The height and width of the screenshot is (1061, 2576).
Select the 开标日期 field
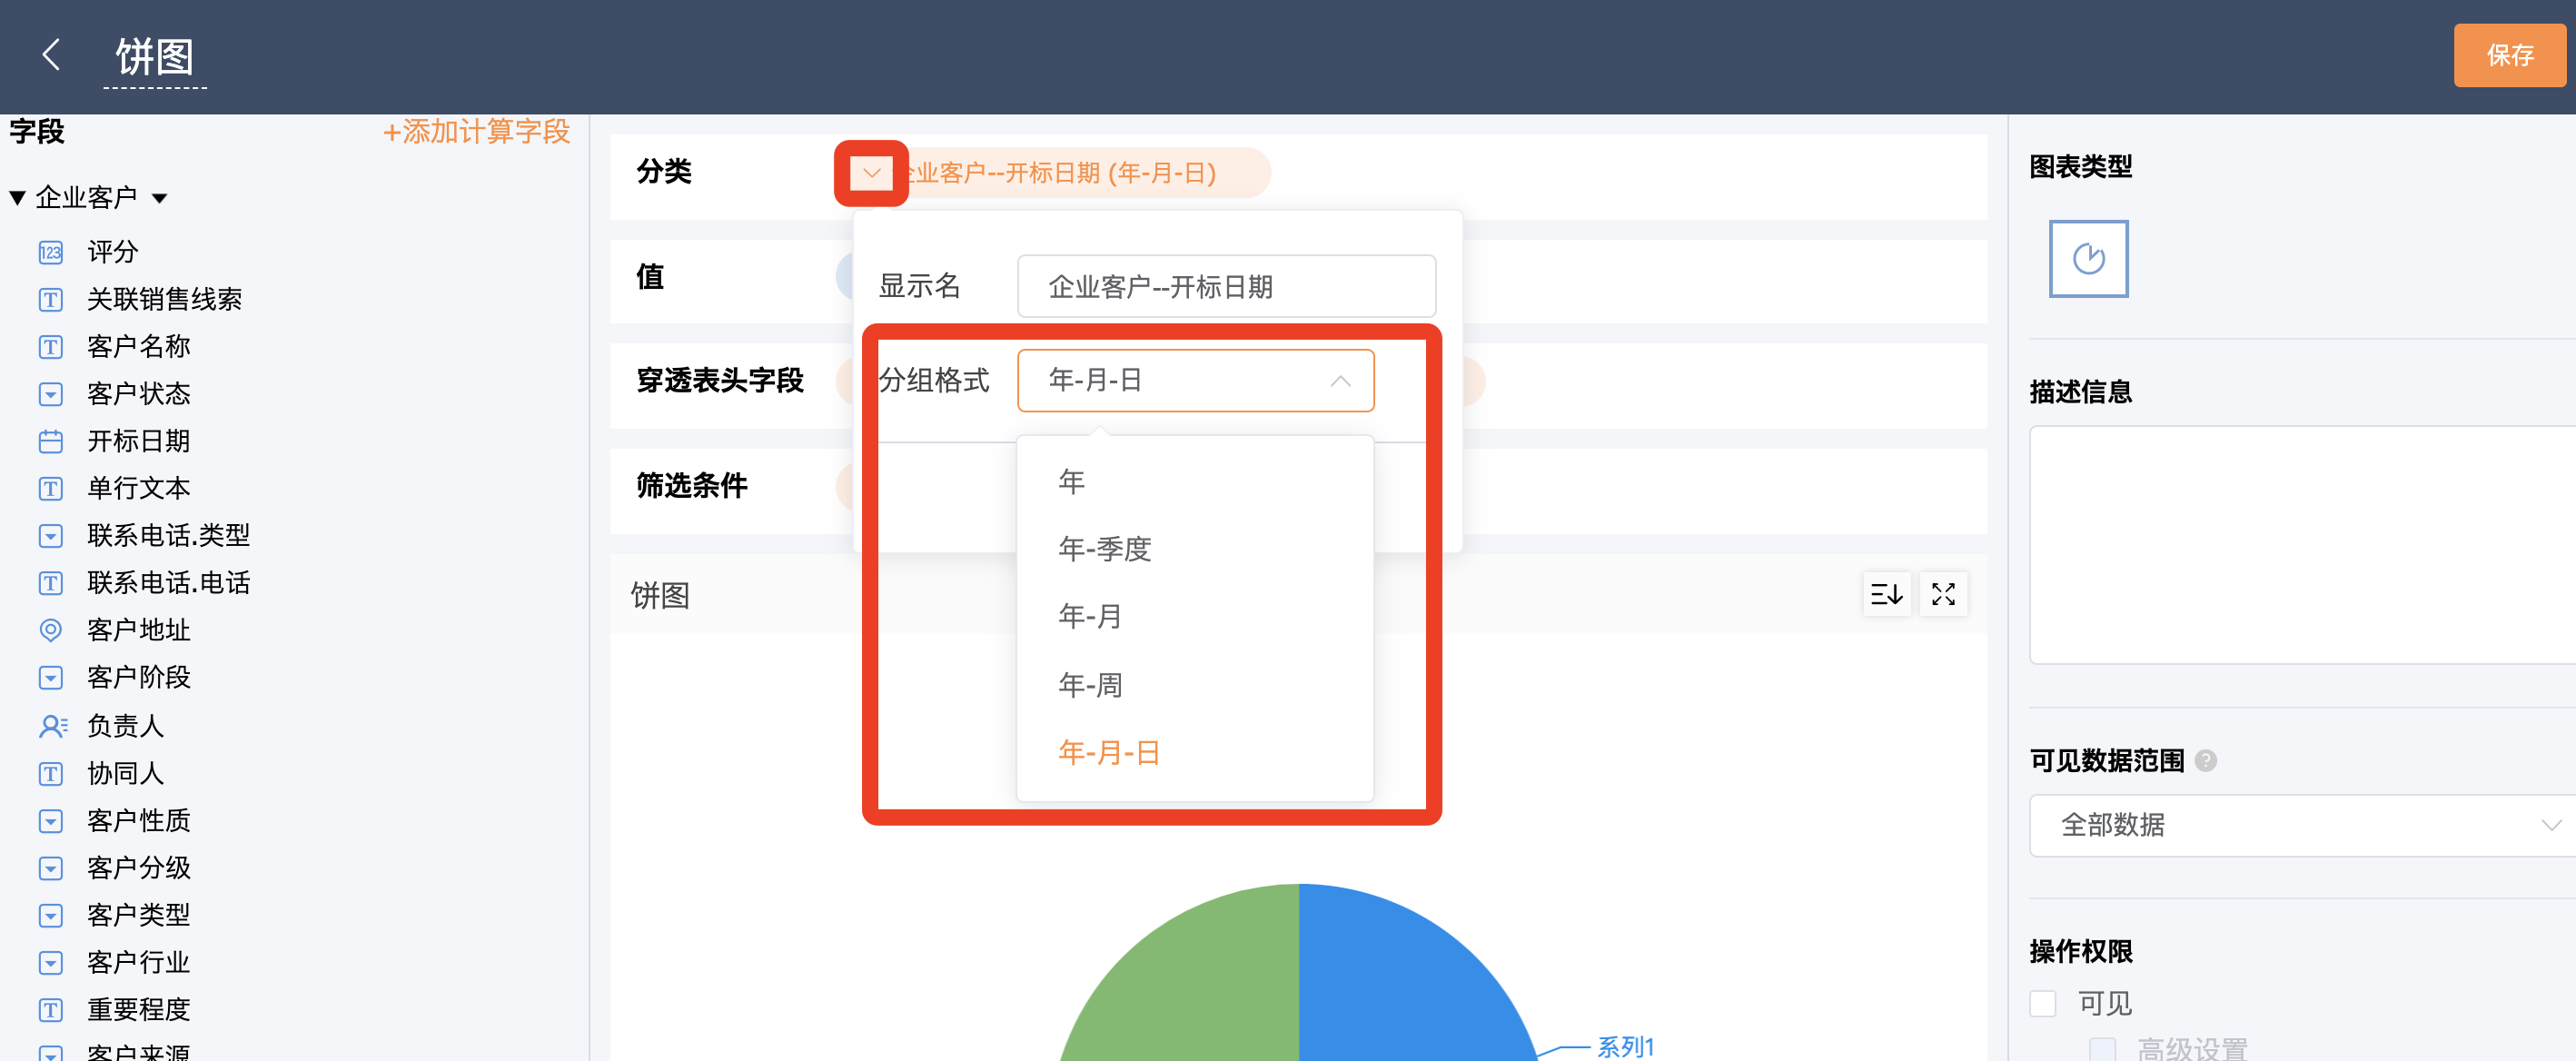pyautogui.click(x=139, y=441)
